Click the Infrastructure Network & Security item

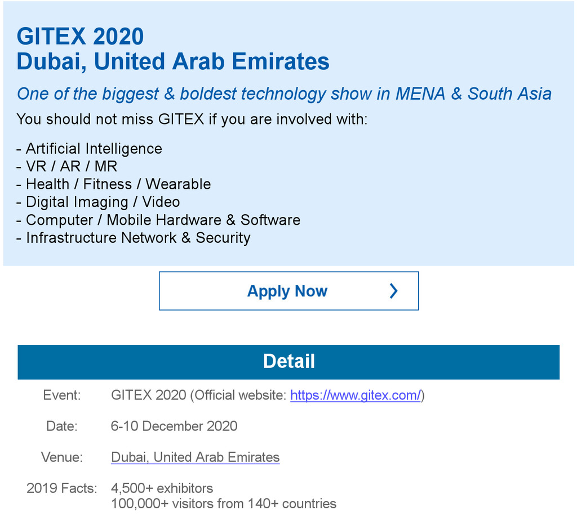pyautogui.click(x=137, y=238)
